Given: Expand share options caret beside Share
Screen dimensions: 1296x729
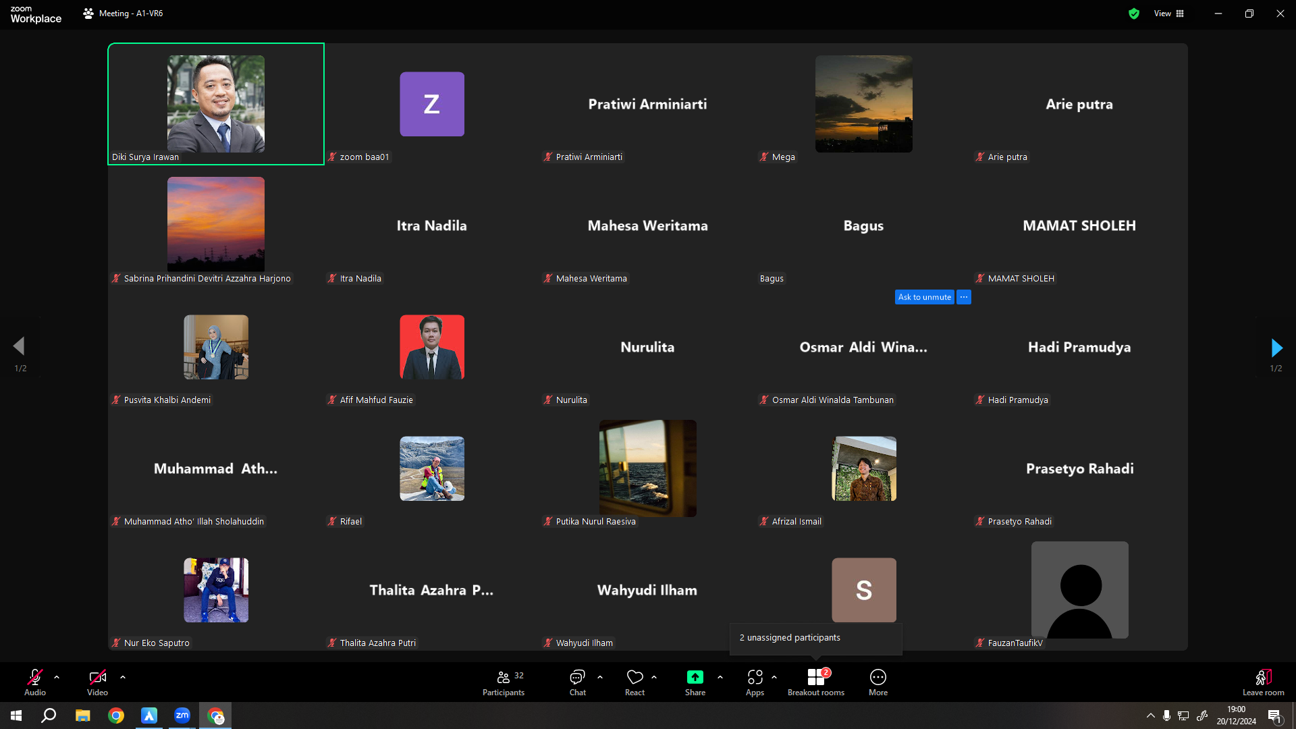Looking at the screenshot, I should (x=720, y=676).
